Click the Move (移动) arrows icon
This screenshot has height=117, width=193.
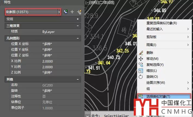point(141,59)
